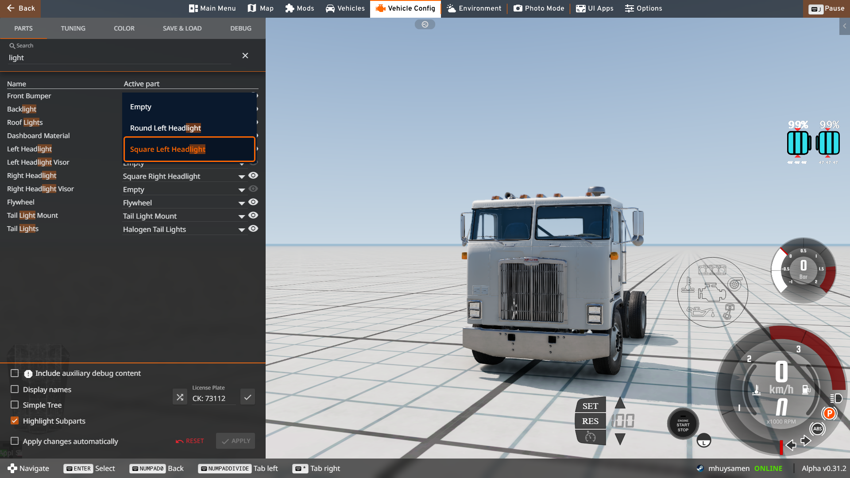Click the RESET button
This screenshot has height=478, width=850.
point(190,441)
